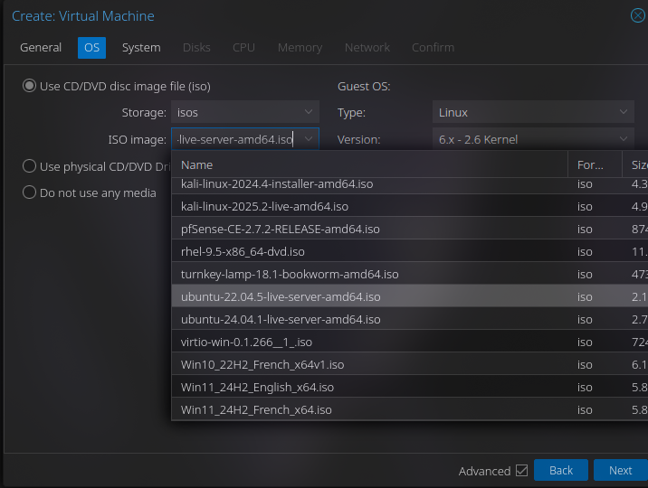The height and width of the screenshot is (488, 648).
Task: Switch to the System tab
Action: point(141,48)
